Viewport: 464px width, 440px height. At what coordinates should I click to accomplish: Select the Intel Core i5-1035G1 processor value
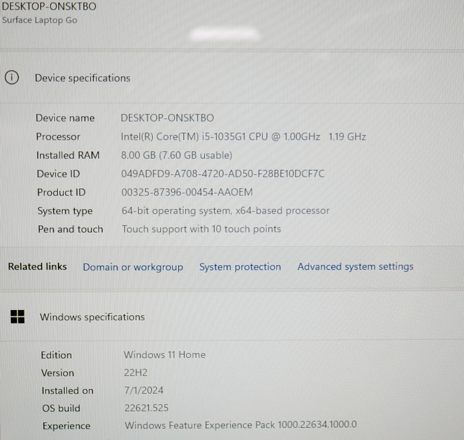(243, 136)
